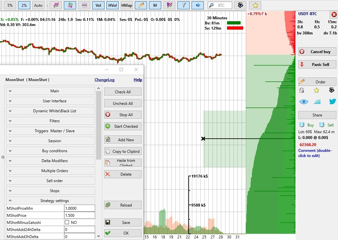Click the Cancel buy button
The image size is (338, 240).
[x=317, y=51]
